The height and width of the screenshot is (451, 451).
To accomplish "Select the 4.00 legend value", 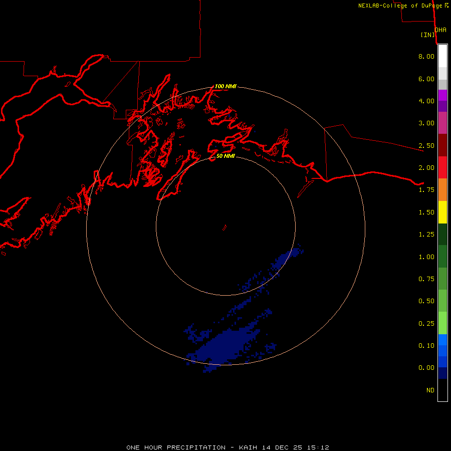I will (x=426, y=101).
